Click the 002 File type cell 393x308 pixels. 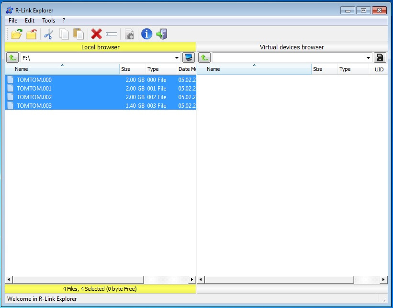(x=157, y=97)
